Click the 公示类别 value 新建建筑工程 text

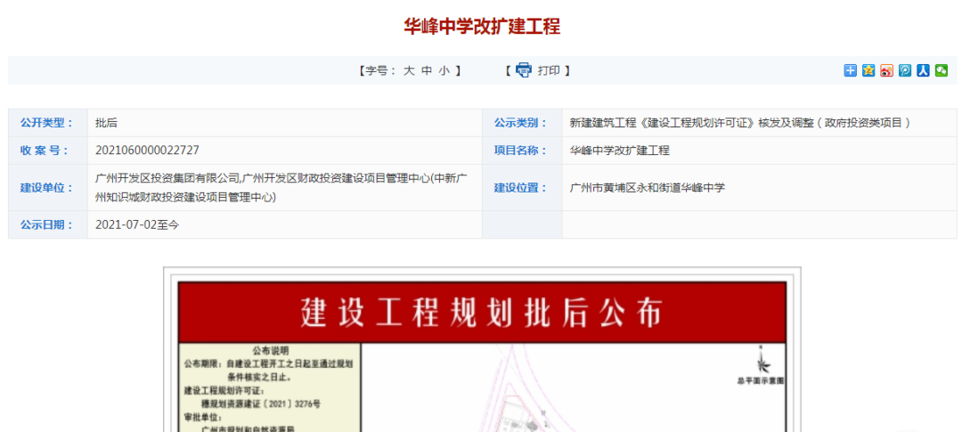click(x=740, y=123)
